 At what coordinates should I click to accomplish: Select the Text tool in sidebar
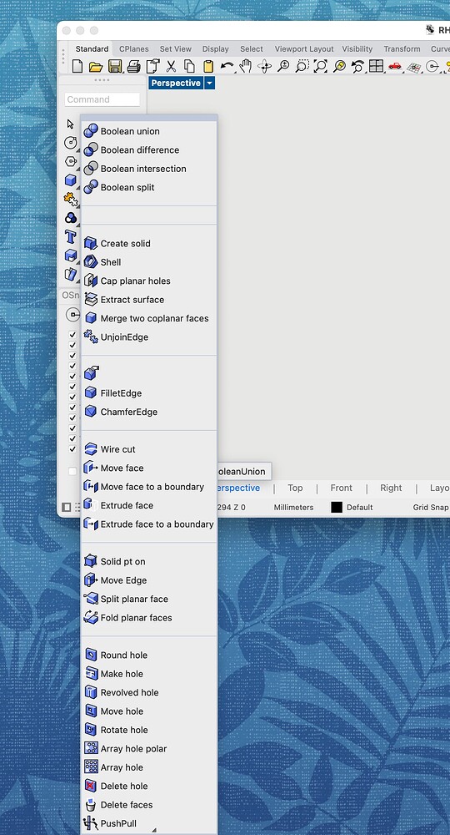70,236
